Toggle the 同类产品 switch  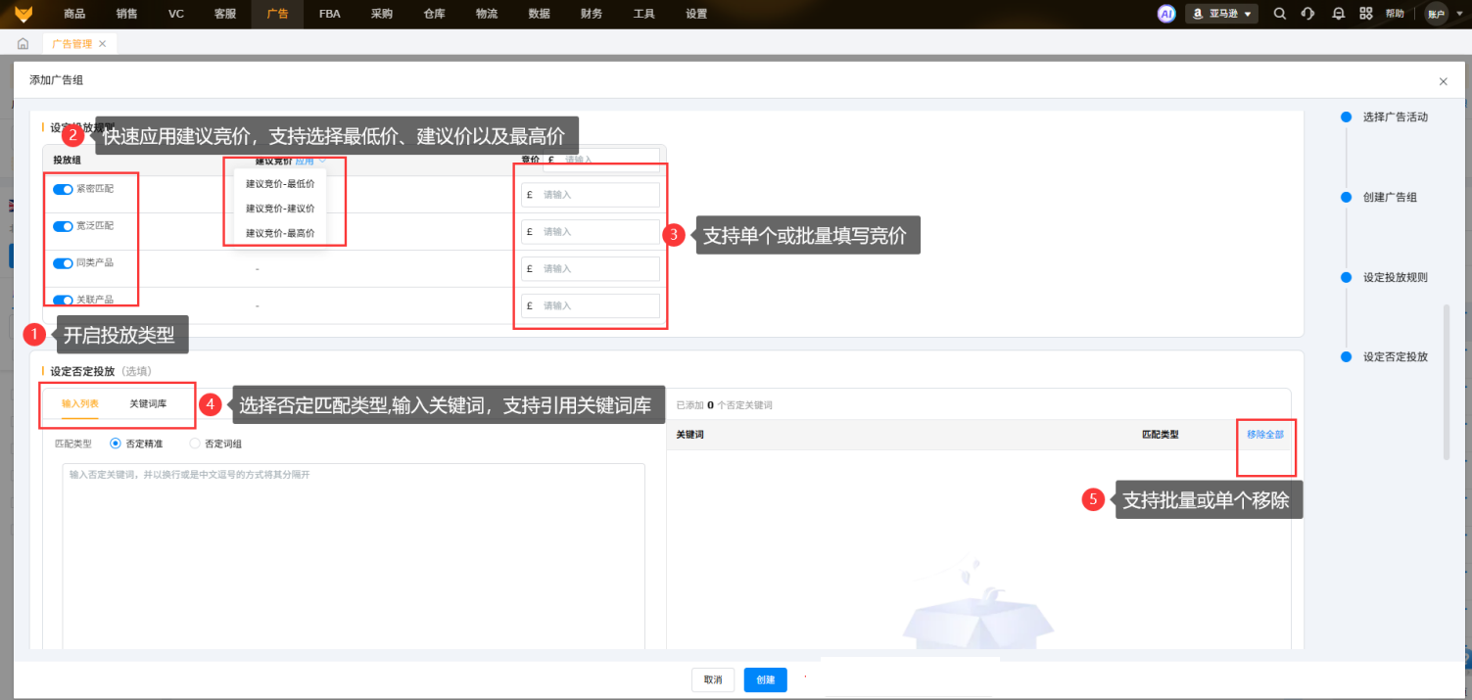(x=63, y=263)
